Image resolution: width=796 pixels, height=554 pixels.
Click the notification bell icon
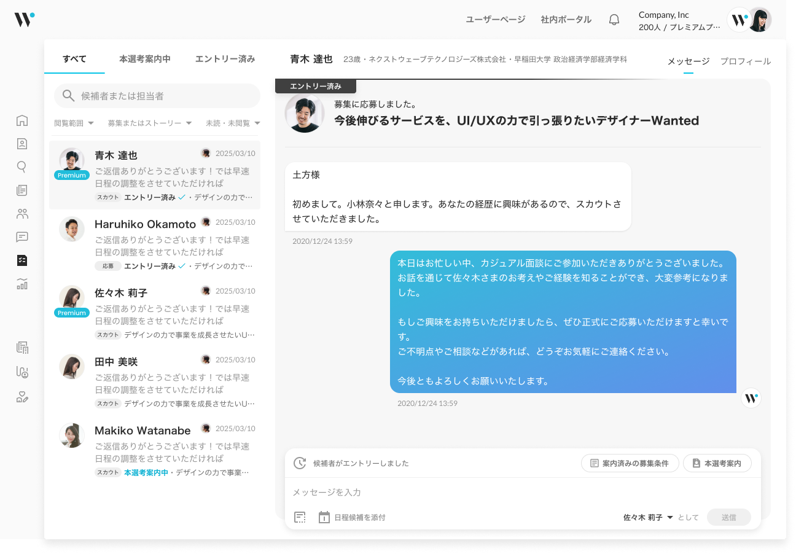pyautogui.click(x=614, y=19)
